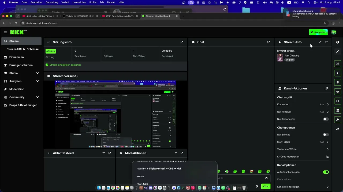
Task: Go to Einnahmen in the sidebar
Action: tap(21, 57)
